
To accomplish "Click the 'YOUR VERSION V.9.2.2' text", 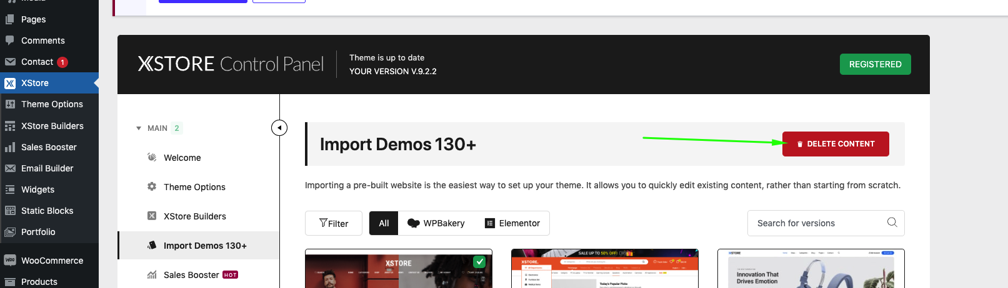I will 393,71.
